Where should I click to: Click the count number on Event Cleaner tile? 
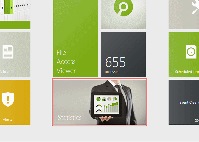click(x=197, y=120)
